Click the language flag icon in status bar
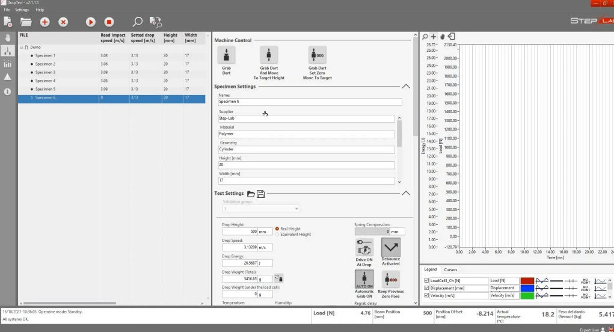614x332 pixels. pos(610,330)
